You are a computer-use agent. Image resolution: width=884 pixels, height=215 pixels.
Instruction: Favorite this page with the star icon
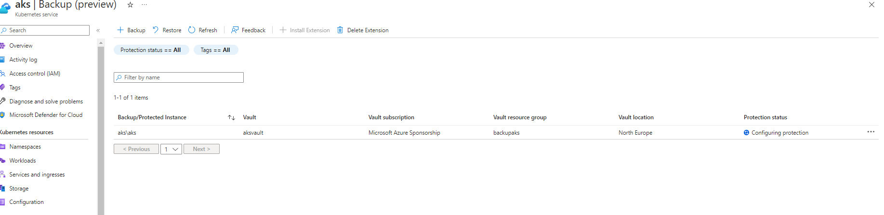click(130, 5)
